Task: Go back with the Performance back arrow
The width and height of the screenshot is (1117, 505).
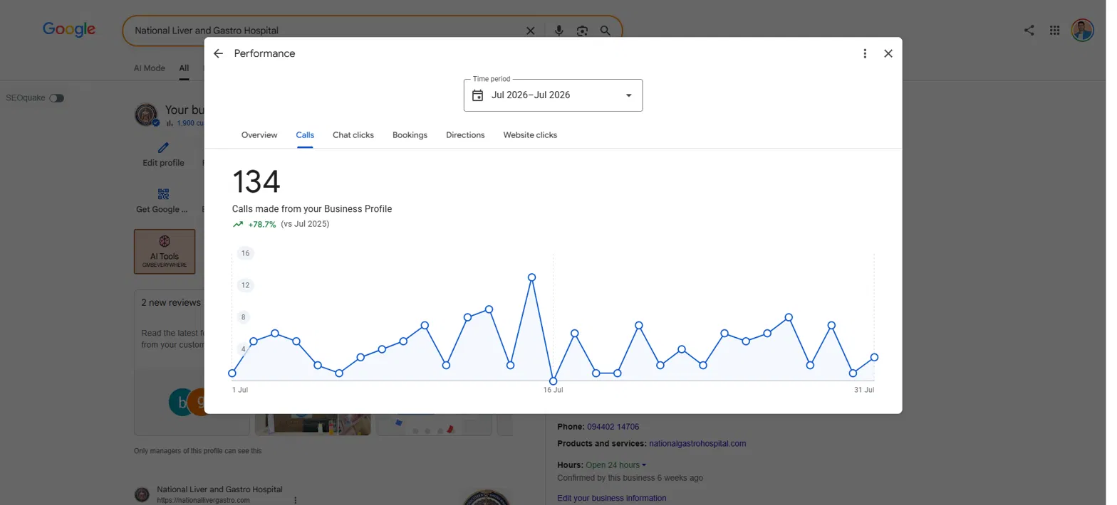Action: (218, 53)
